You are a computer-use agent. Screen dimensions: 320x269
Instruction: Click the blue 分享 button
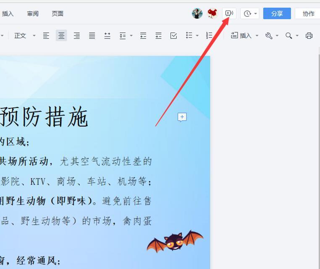(277, 13)
